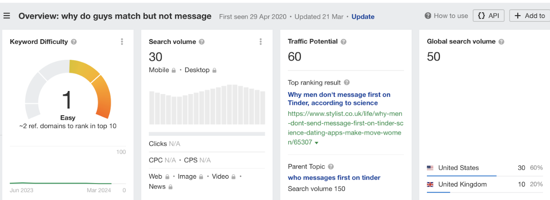Click the Keyword Difficulty help icon

[x=74, y=42]
